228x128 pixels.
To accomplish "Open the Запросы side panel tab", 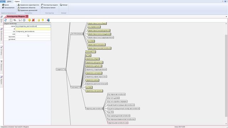I will coord(1,66).
